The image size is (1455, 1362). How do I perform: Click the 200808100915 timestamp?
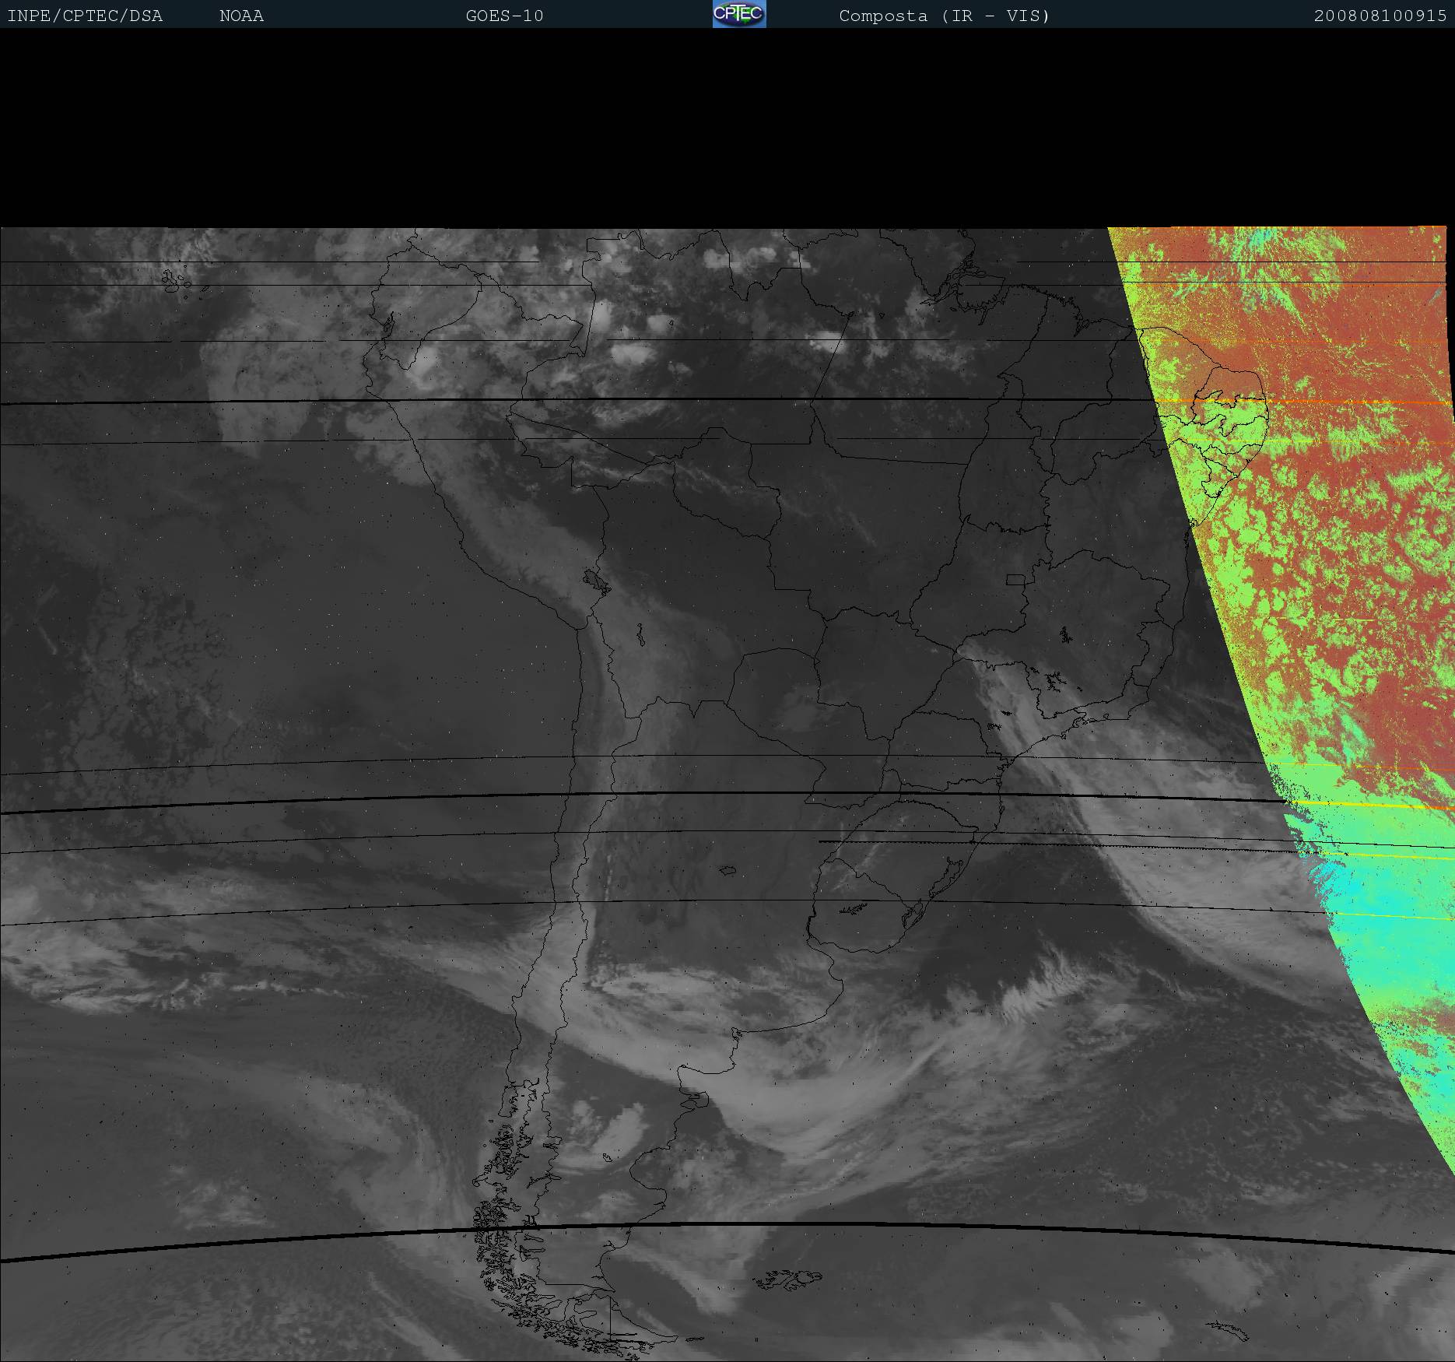click(x=1380, y=16)
